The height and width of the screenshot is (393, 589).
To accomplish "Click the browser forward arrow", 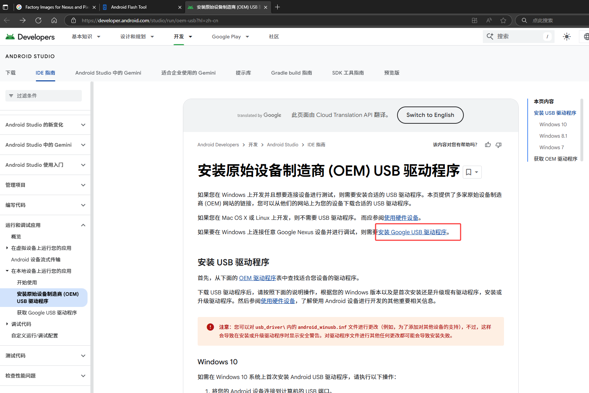I will point(23,20).
